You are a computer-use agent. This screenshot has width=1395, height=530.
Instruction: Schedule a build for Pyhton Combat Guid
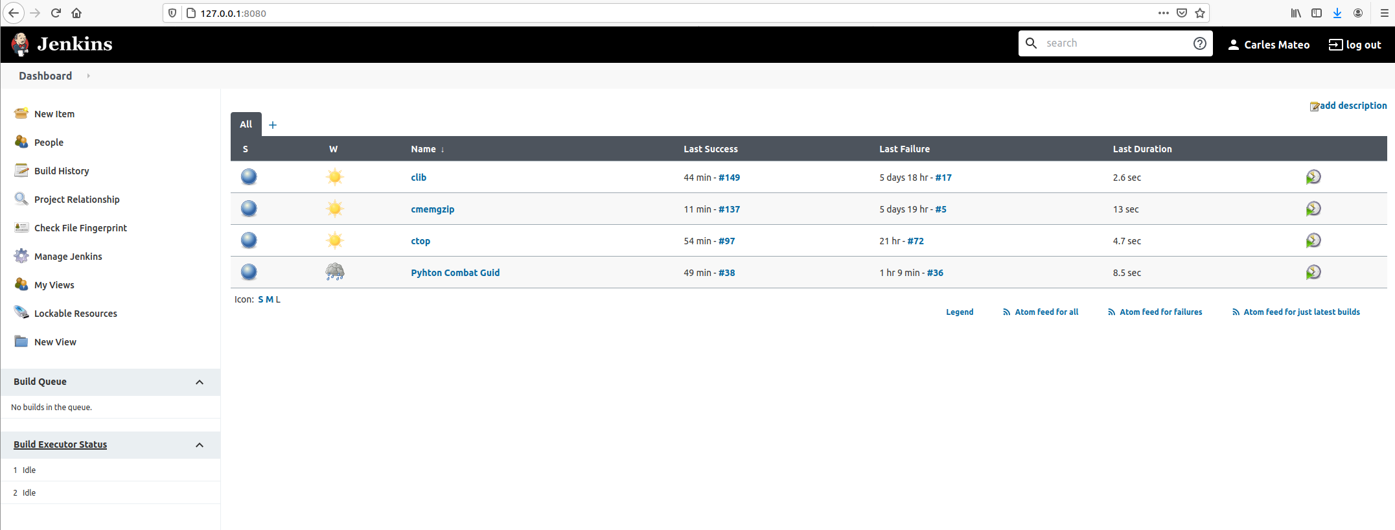pos(1313,272)
